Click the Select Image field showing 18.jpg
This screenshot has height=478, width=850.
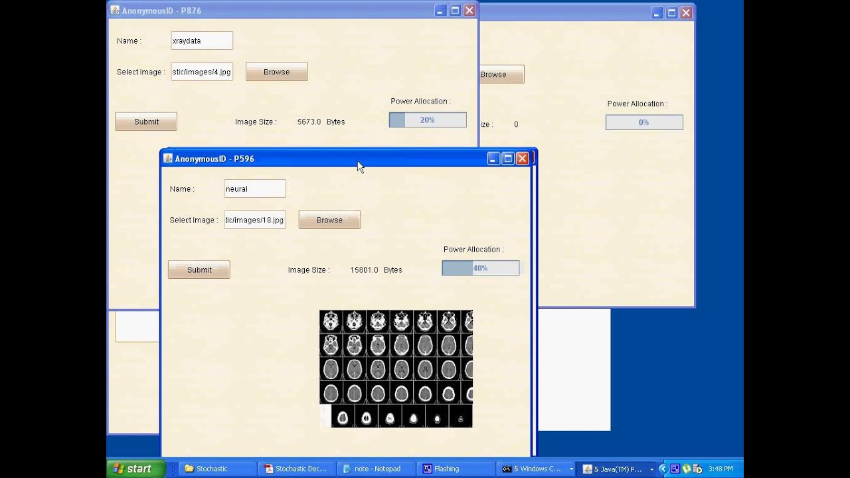(255, 220)
